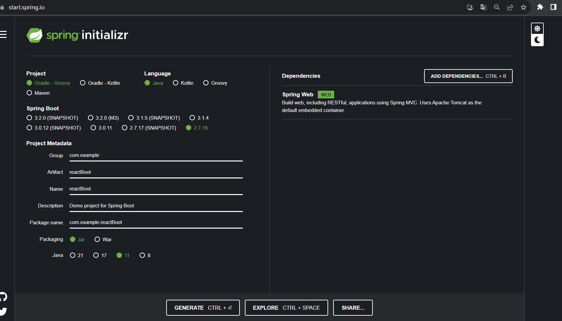Switch to dark theme moon icon
562x321 pixels.
click(537, 40)
